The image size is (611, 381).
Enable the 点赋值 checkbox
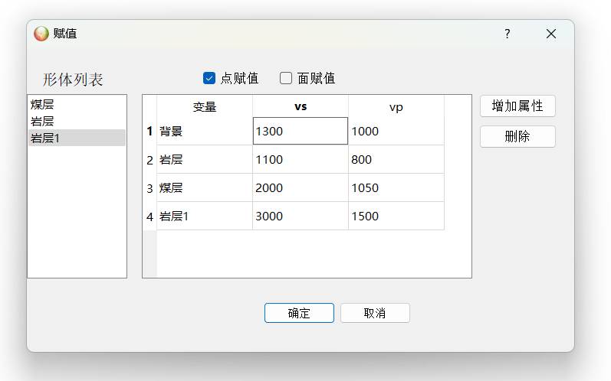209,78
